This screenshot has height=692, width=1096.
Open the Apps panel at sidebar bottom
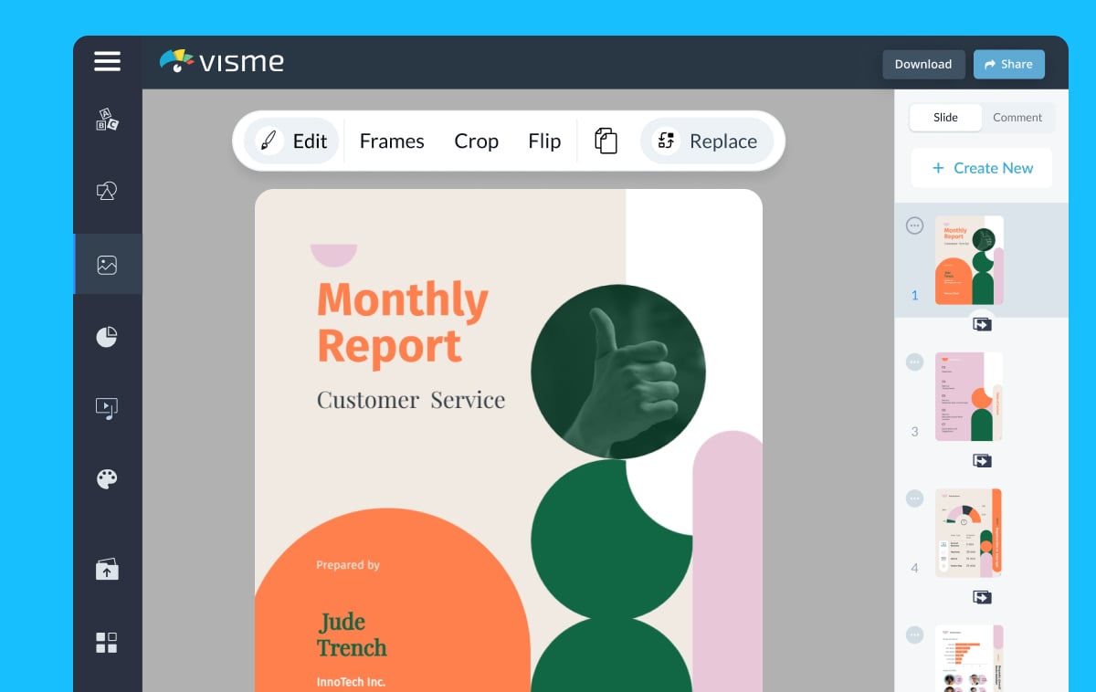[x=107, y=642]
